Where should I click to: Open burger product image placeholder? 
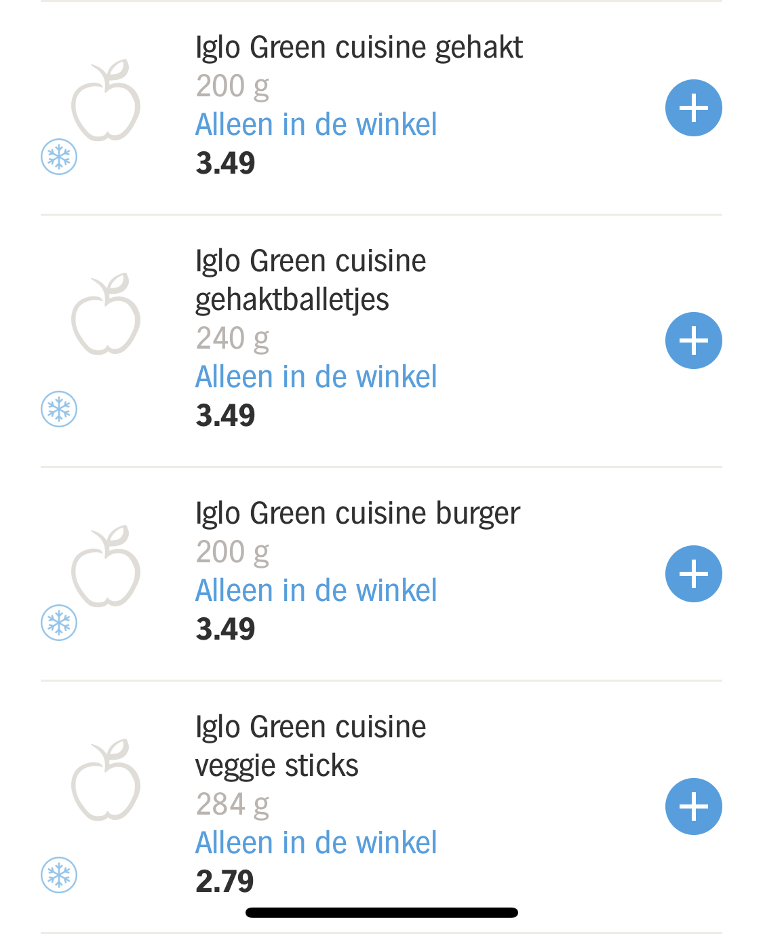click(106, 566)
